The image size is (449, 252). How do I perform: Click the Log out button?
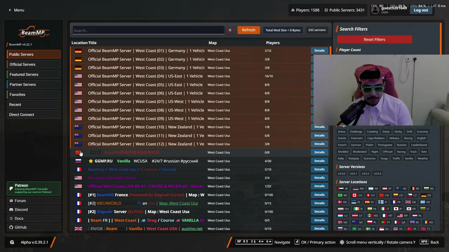pyautogui.click(x=421, y=10)
